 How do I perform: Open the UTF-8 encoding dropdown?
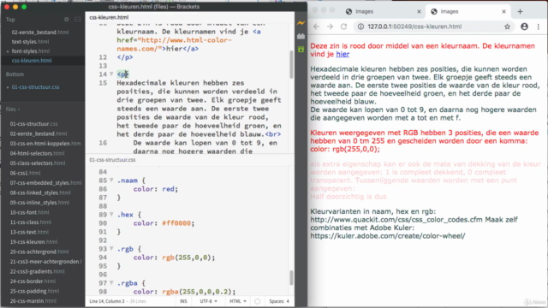click(x=208, y=301)
